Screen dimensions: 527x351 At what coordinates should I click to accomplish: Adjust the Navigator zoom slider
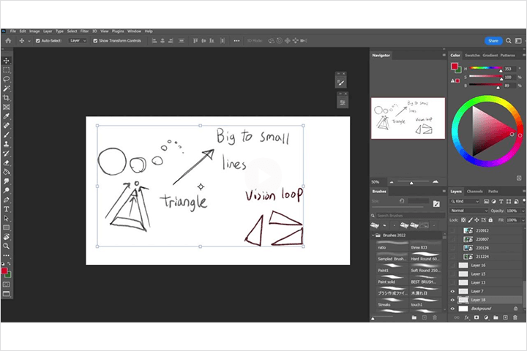[x=413, y=182]
